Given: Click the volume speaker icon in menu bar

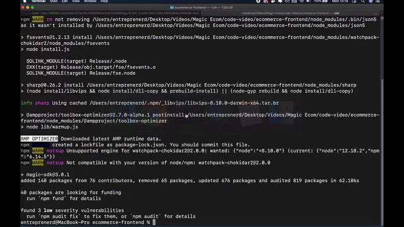Looking at the screenshot, I should [308, 1].
